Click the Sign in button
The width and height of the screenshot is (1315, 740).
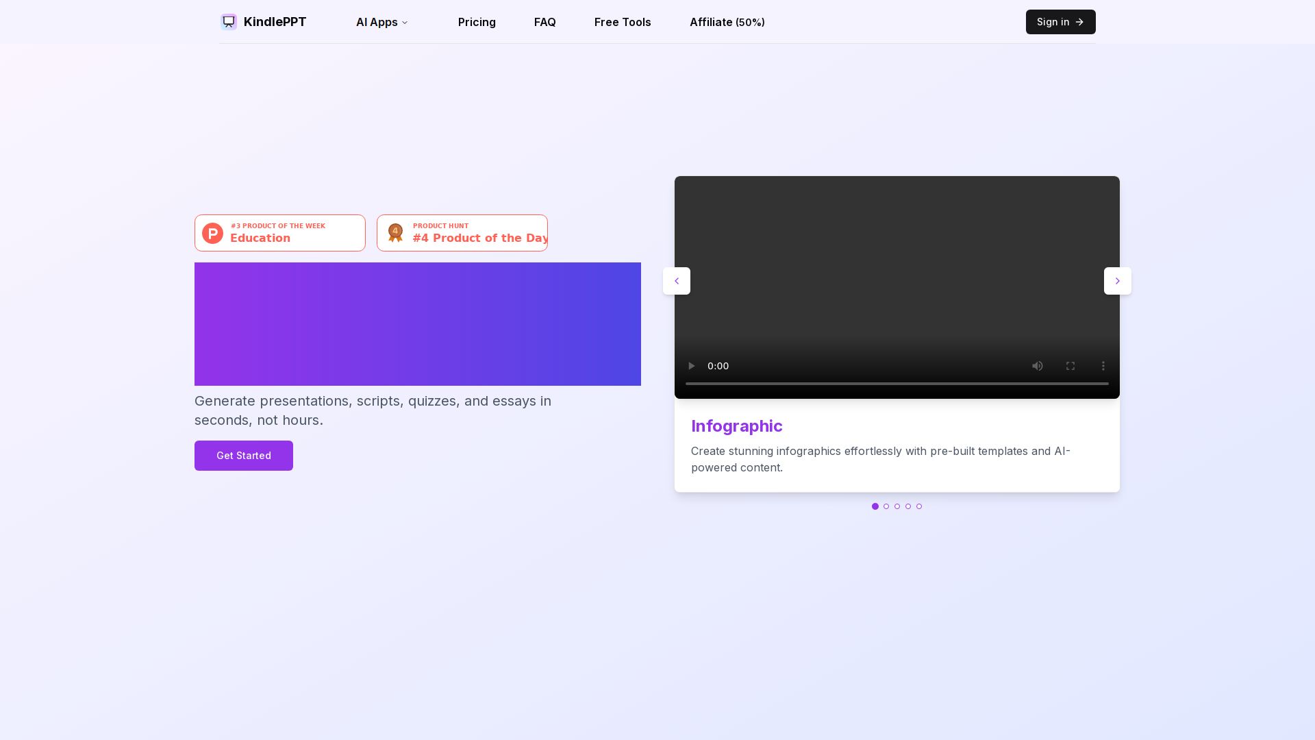[x=1060, y=22]
